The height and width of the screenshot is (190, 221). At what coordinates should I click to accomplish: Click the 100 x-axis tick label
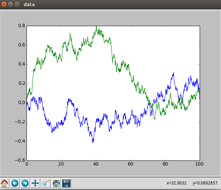click(199, 164)
